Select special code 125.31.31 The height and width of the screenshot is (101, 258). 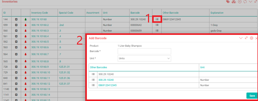point(64,67)
